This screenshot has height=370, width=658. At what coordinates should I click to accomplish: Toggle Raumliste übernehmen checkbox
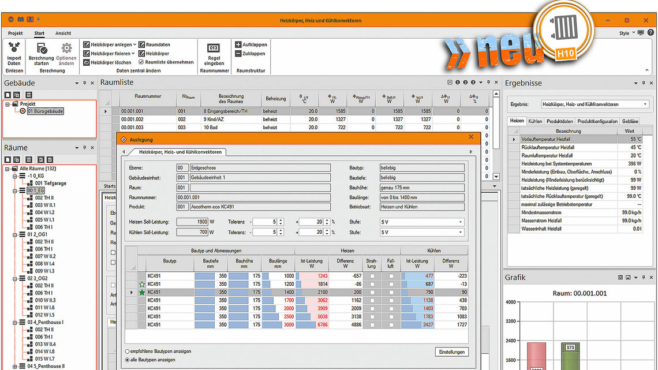tap(141, 62)
